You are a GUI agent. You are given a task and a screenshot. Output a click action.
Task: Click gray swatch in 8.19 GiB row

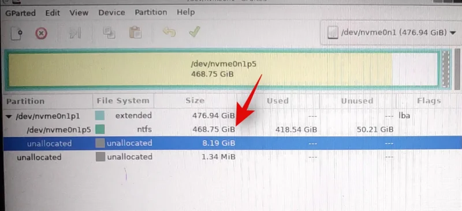(x=100, y=144)
